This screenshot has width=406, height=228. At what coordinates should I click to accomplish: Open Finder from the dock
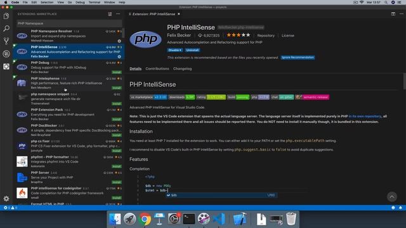(x=115, y=219)
